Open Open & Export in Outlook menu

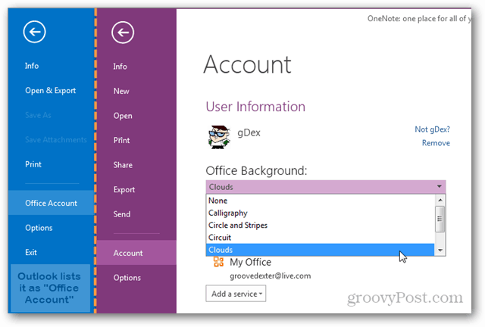[51, 90]
